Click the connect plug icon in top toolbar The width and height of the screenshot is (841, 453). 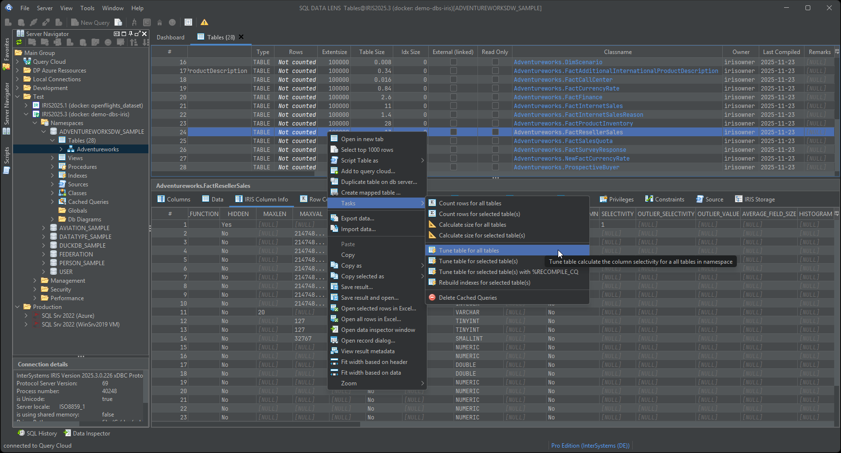(x=34, y=22)
